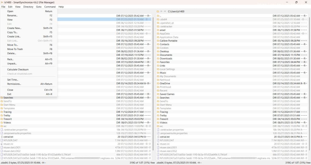Click the Saved Games folder icon
Screen dimensions: 311x165
point(158,94)
